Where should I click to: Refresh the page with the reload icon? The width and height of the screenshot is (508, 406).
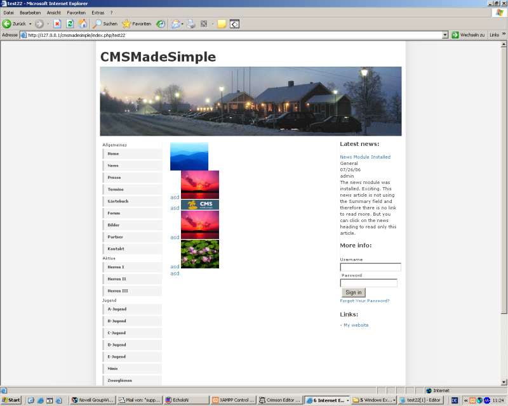coord(70,23)
